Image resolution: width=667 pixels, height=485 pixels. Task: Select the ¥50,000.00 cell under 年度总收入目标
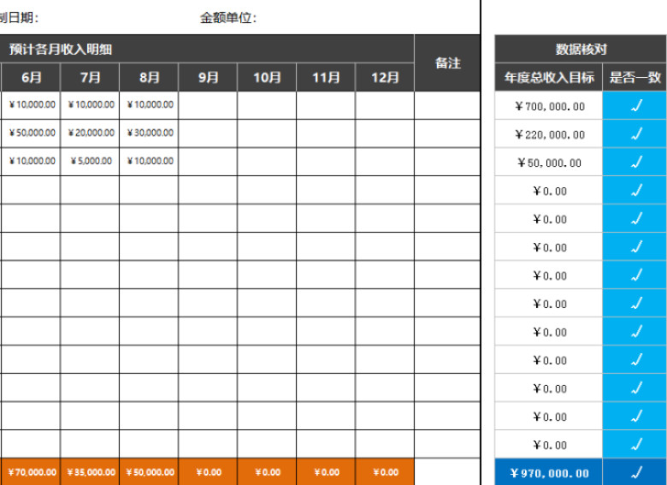pyautogui.click(x=549, y=163)
